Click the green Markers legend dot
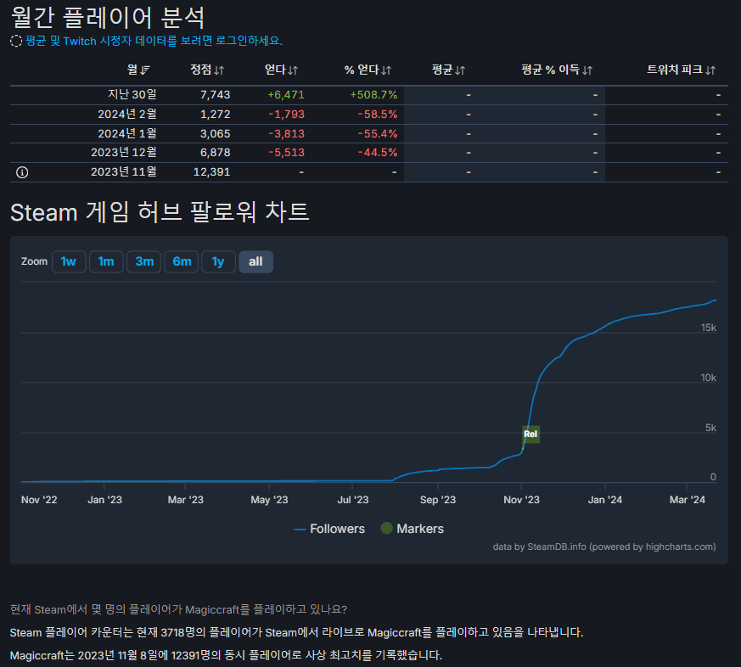 pyautogui.click(x=386, y=528)
